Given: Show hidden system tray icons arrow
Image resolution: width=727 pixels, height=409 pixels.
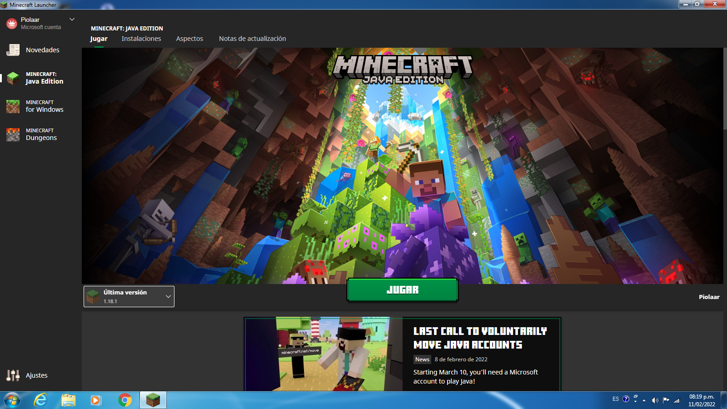Looking at the screenshot, I should [x=644, y=400].
